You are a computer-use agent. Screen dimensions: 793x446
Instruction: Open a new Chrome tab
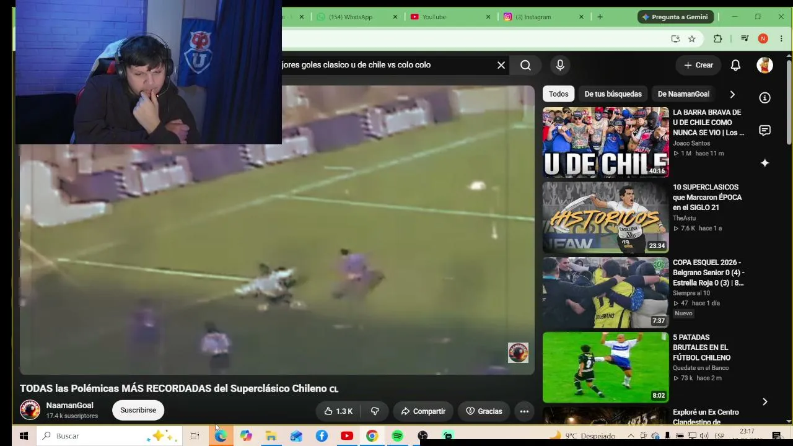[x=600, y=17]
